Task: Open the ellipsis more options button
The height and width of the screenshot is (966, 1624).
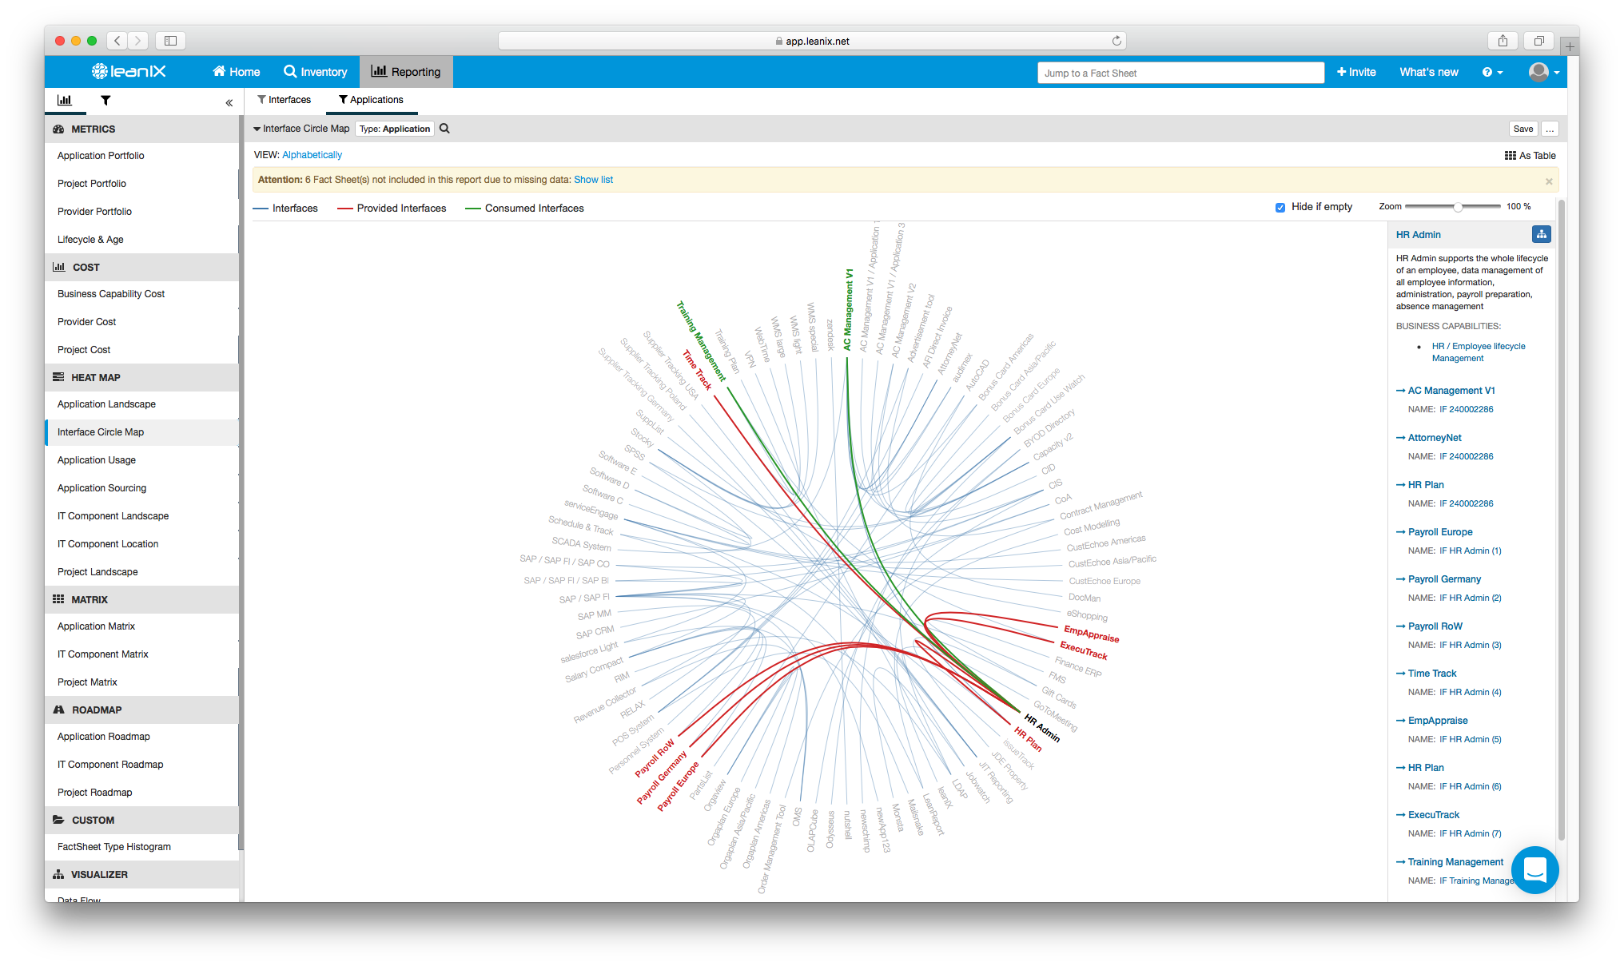Action: 1550,129
